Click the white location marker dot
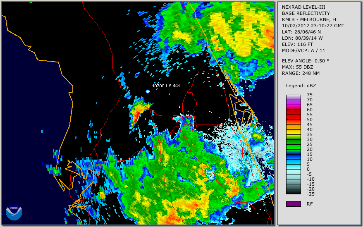The width and height of the screenshot is (363, 227). tap(148, 91)
